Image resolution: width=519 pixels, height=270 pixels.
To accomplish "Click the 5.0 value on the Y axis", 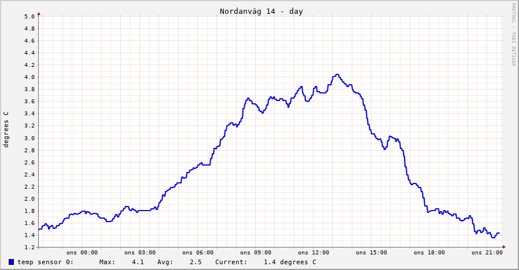I will coord(30,16).
